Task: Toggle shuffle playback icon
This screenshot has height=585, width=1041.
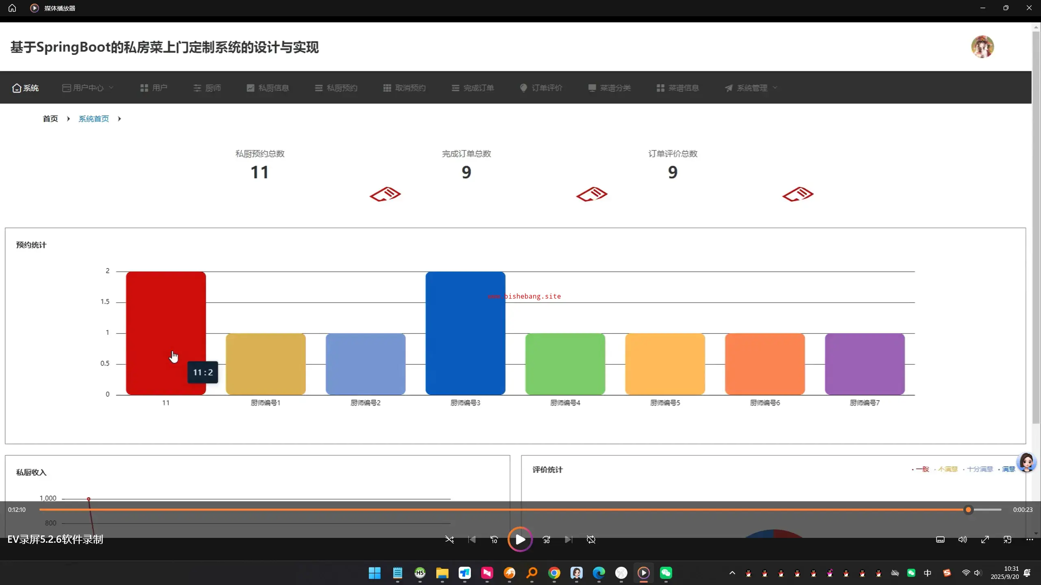Action: [449, 539]
